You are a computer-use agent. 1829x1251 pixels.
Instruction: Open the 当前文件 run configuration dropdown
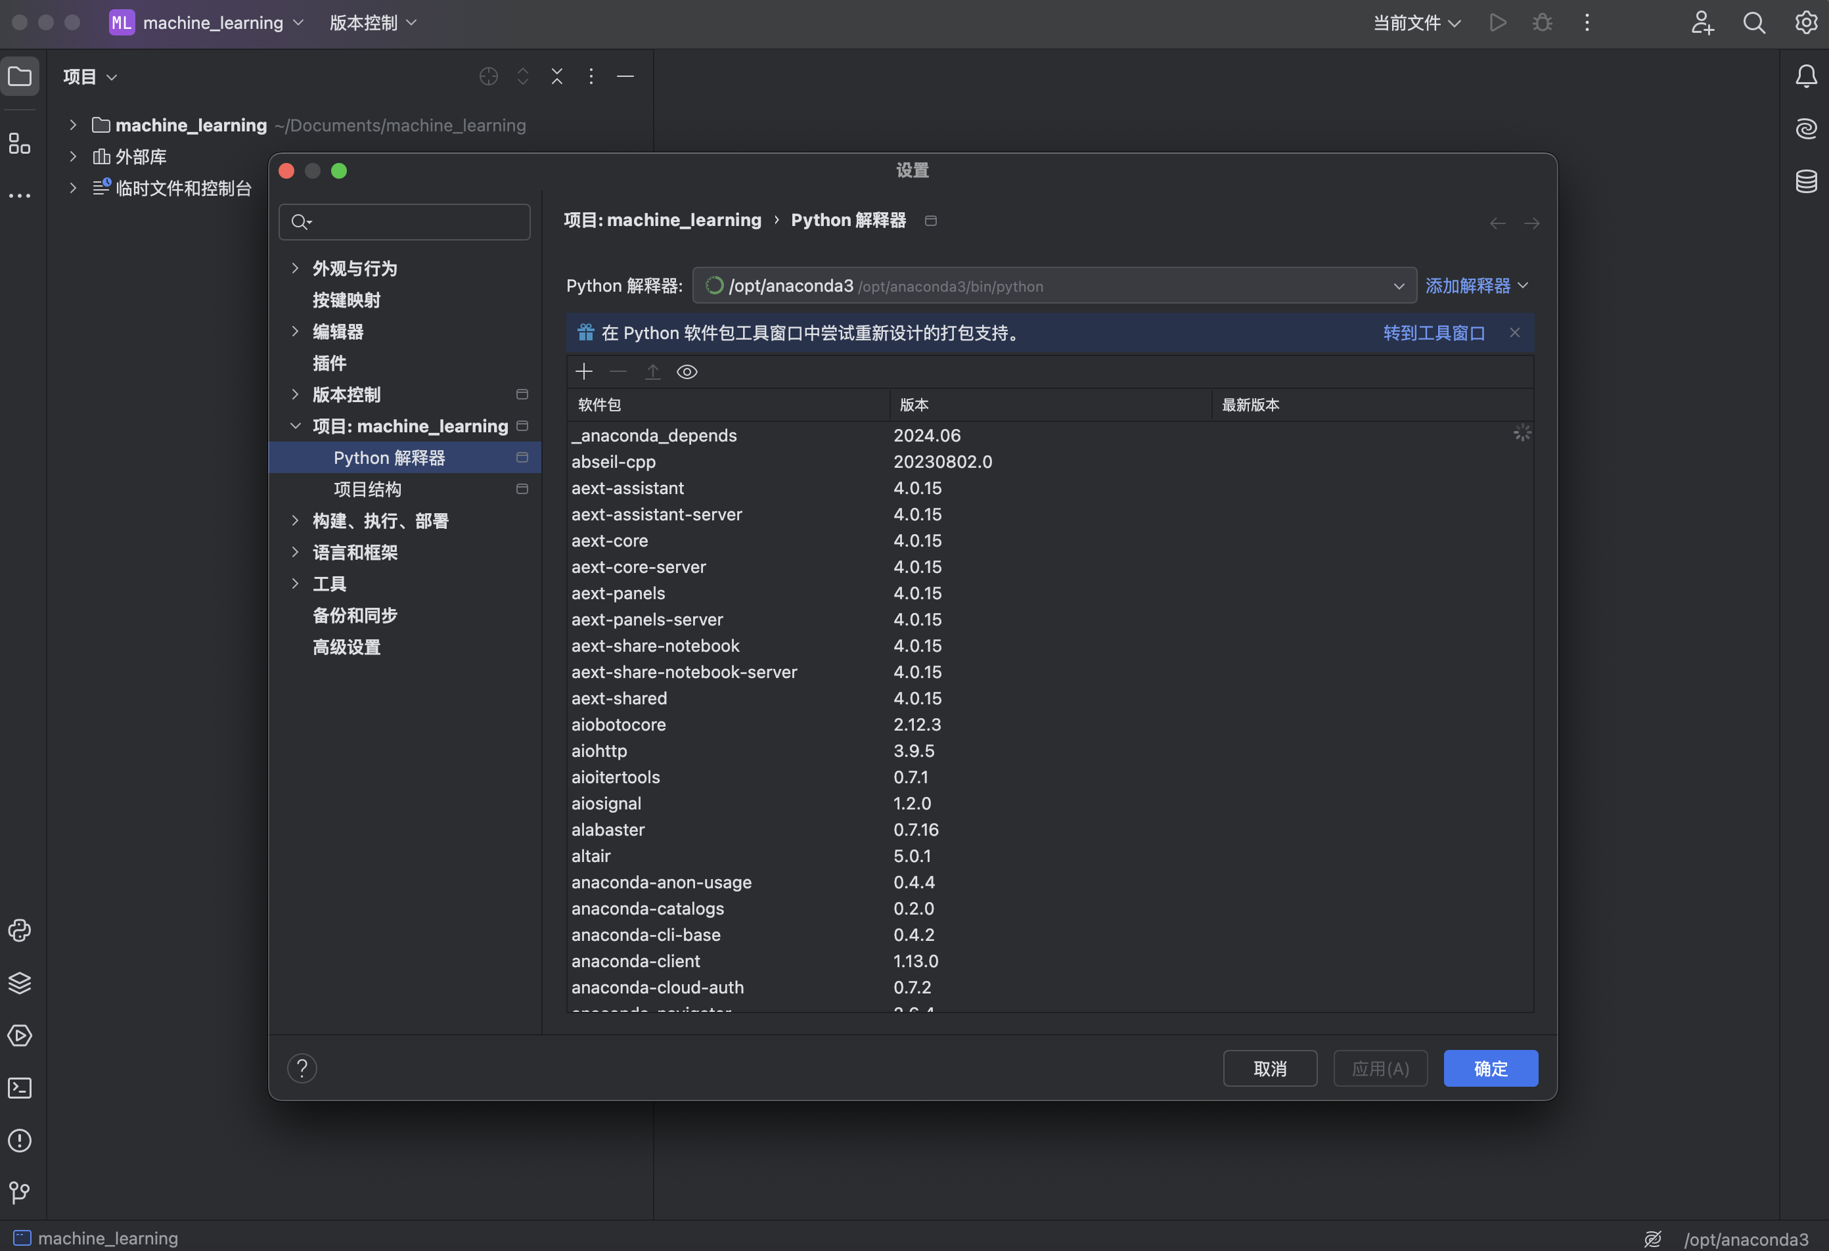pyautogui.click(x=1417, y=23)
